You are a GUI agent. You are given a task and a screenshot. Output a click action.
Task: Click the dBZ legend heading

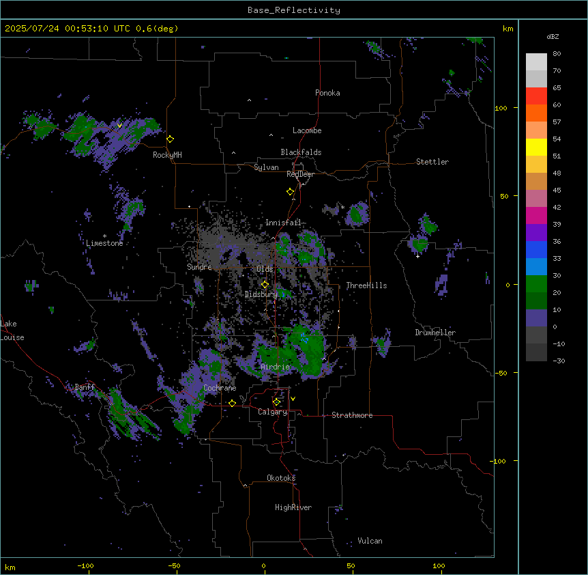[x=553, y=36]
